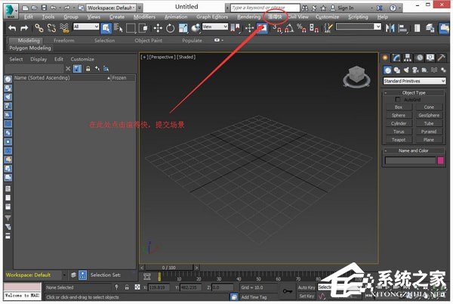The width and height of the screenshot is (453, 304).
Task: Switch to the Modify panel tab
Action: [396, 57]
